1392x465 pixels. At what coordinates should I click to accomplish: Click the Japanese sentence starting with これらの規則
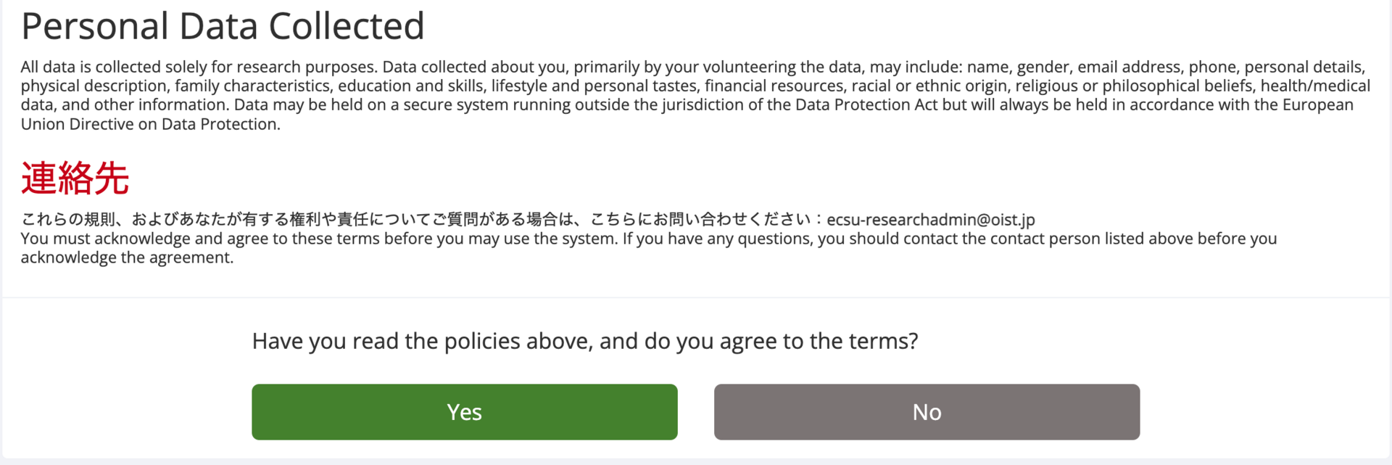coord(420,220)
